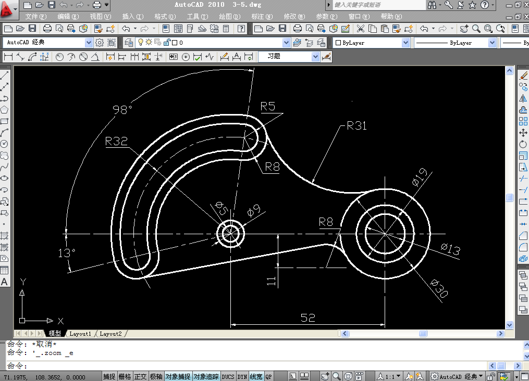Image resolution: width=529 pixels, height=381 pixels.
Task: Click the Zoom Previous icon
Action: [x=500, y=29]
